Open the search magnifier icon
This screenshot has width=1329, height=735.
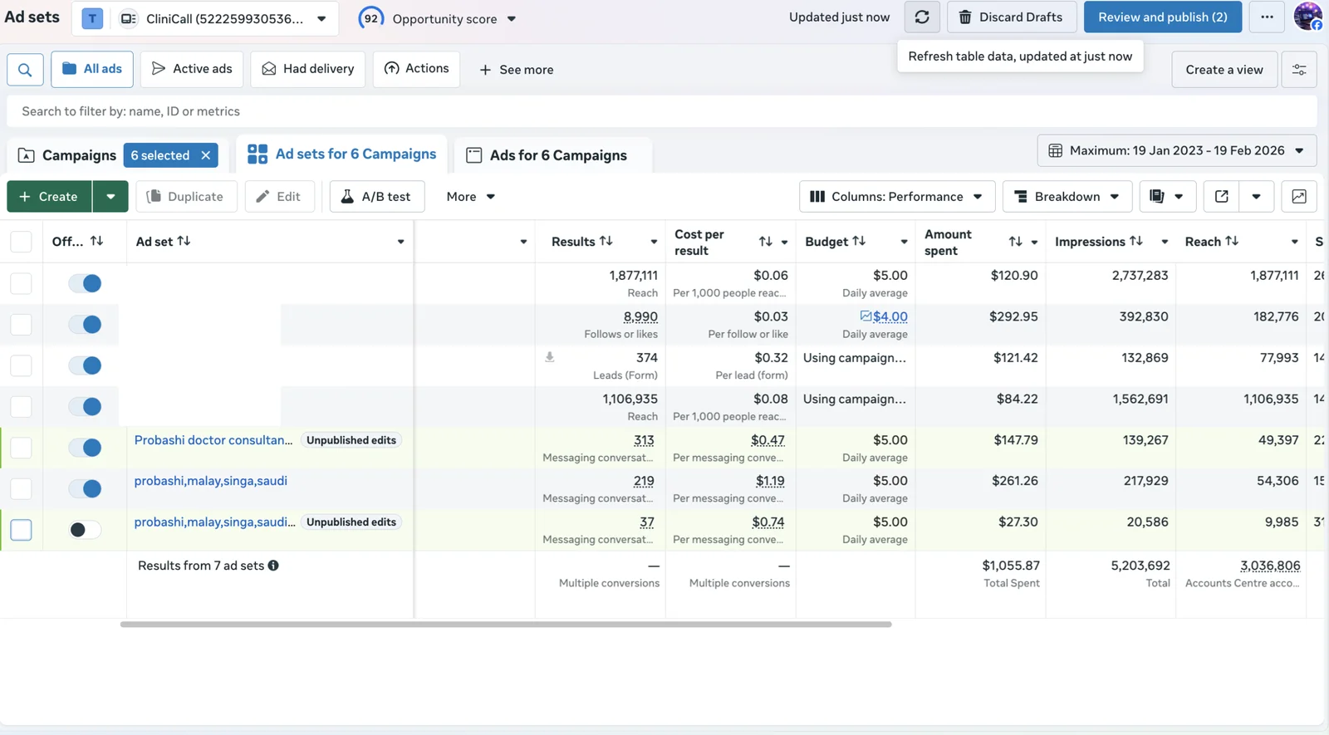tap(25, 70)
